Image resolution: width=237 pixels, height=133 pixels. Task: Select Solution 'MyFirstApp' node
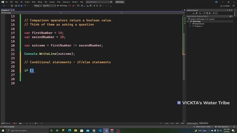coord(203,19)
